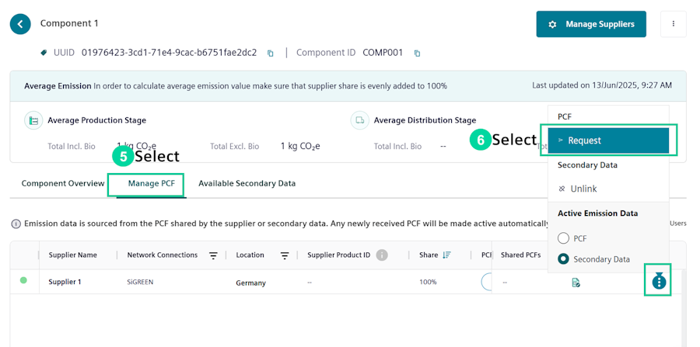This screenshot has height=347, width=700.
Task: Go back using the arrow button
Action: tap(20, 24)
